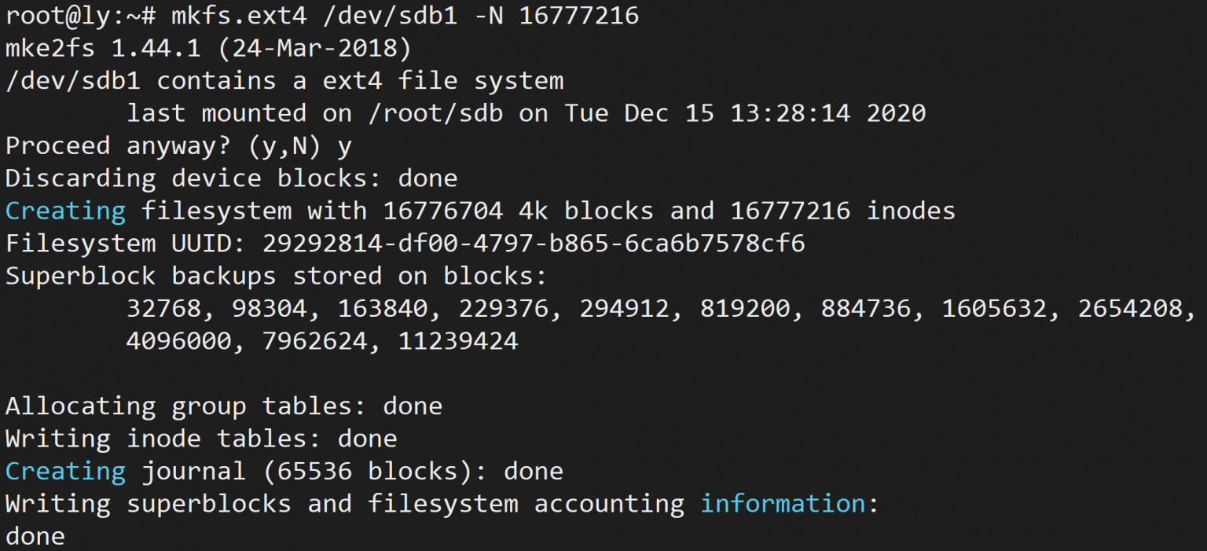The height and width of the screenshot is (551, 1207).
Task: Click the mke2fs 1.44.1 version line
Action: (208, 48)
